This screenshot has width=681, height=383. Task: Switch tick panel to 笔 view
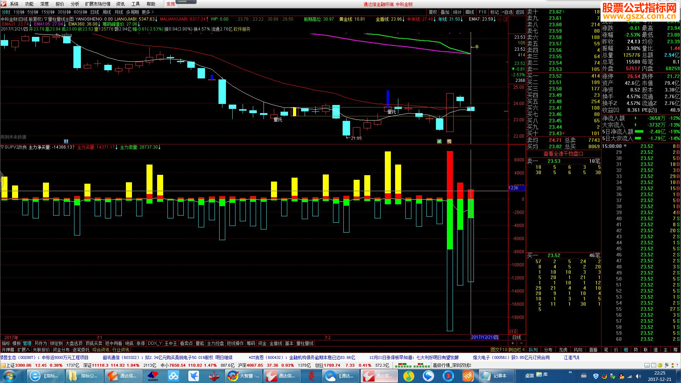(606, 350)
